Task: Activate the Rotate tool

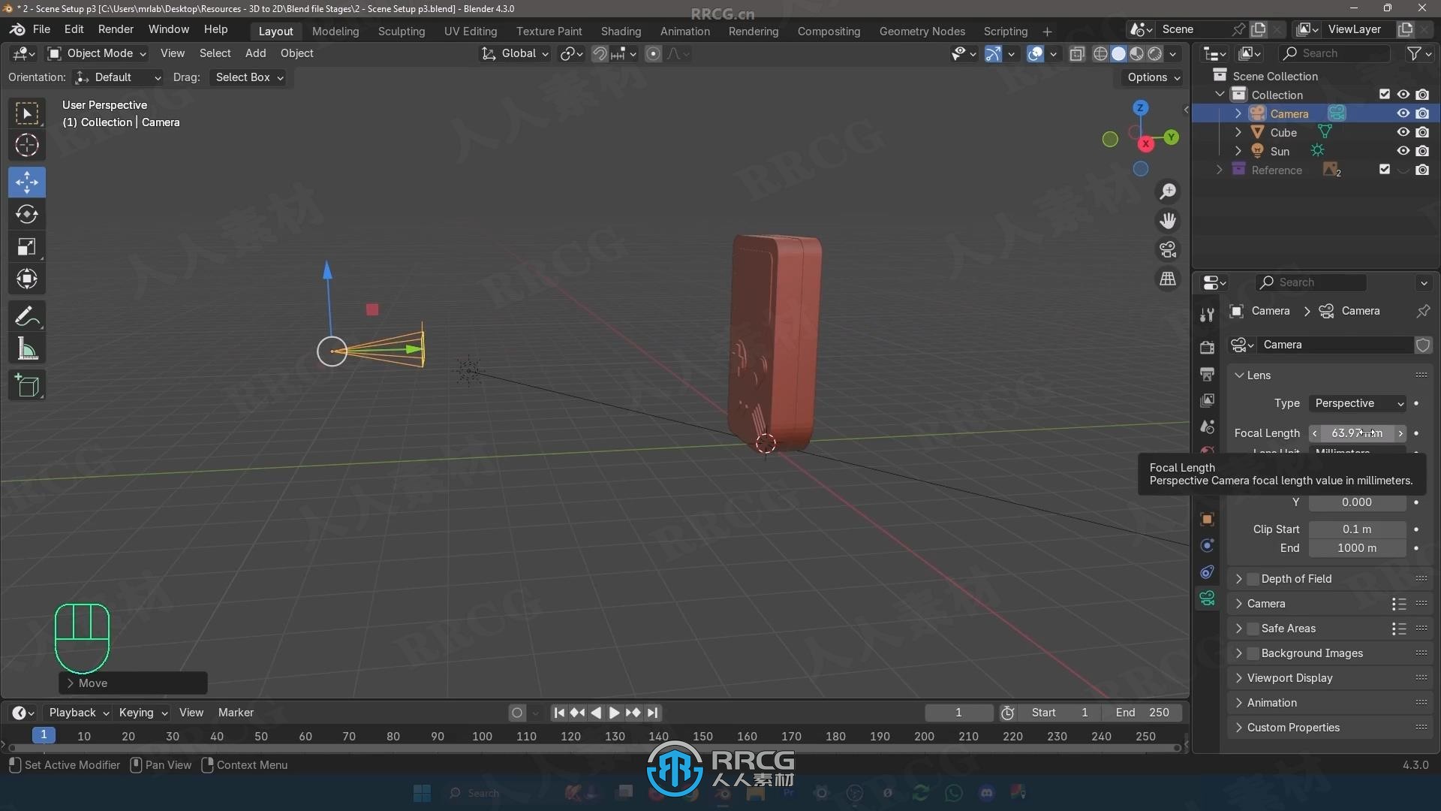Action: coord(27,215)
